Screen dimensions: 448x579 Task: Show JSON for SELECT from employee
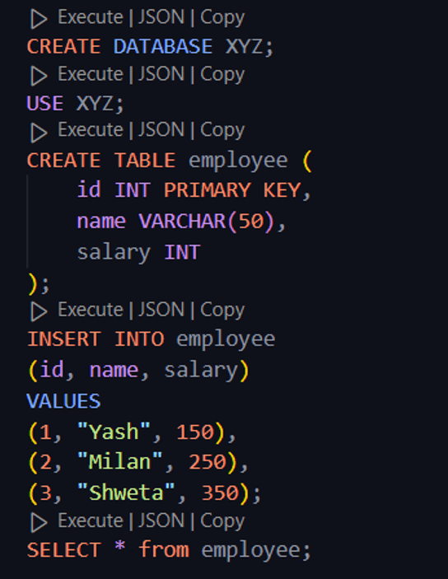(x=161, y=521)
